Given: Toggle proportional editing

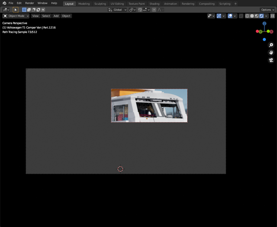Looking at the screenshot, I should point(154,10).
